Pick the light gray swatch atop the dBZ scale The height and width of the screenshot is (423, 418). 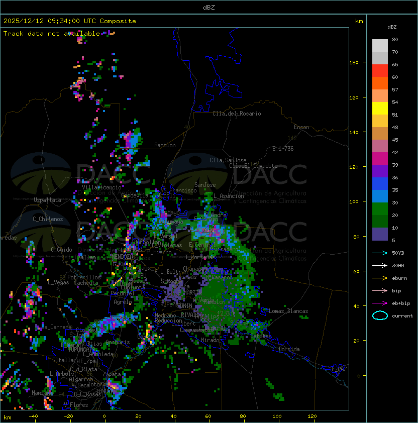click(380, 45)
